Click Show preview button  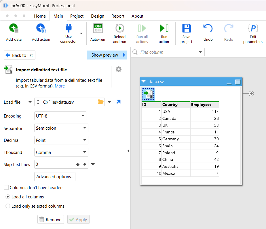pyautogui.click(x=107, y=55)
